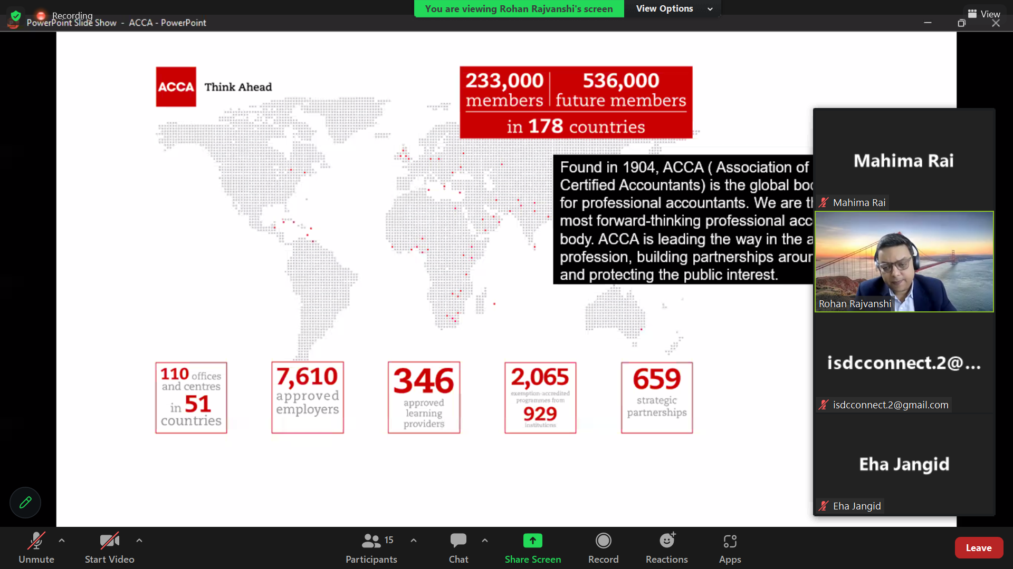Open the Chat bubble icon

tap(458, 541)
